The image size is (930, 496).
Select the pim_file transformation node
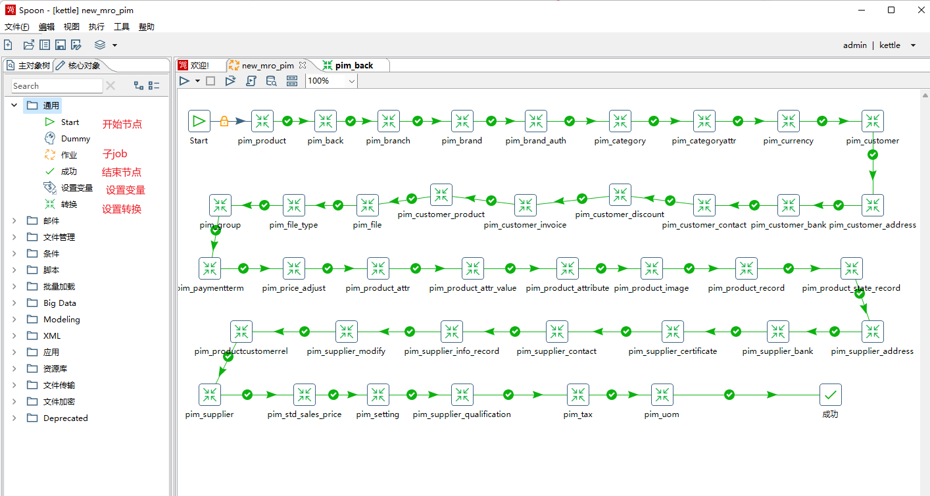coord(367,205)
